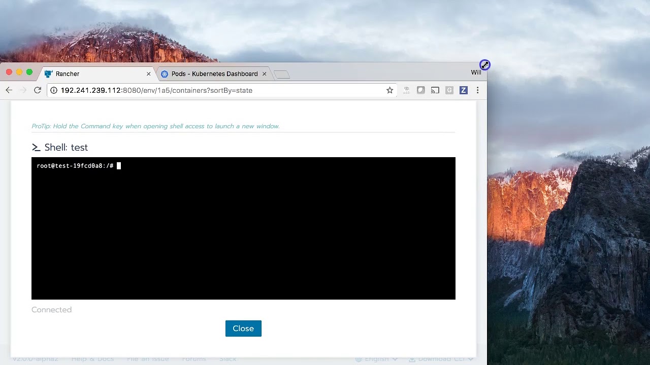650x365 pixels.
Task: Click the Rancher favicon on the tab
Action: (48, 74)
